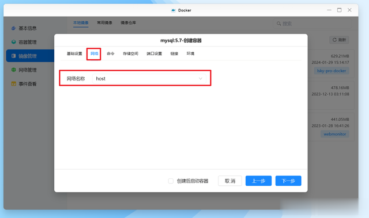Screen dimensions: 369x218
Task: Focus the 搜索 search field
Action: [x=312, y=24]
